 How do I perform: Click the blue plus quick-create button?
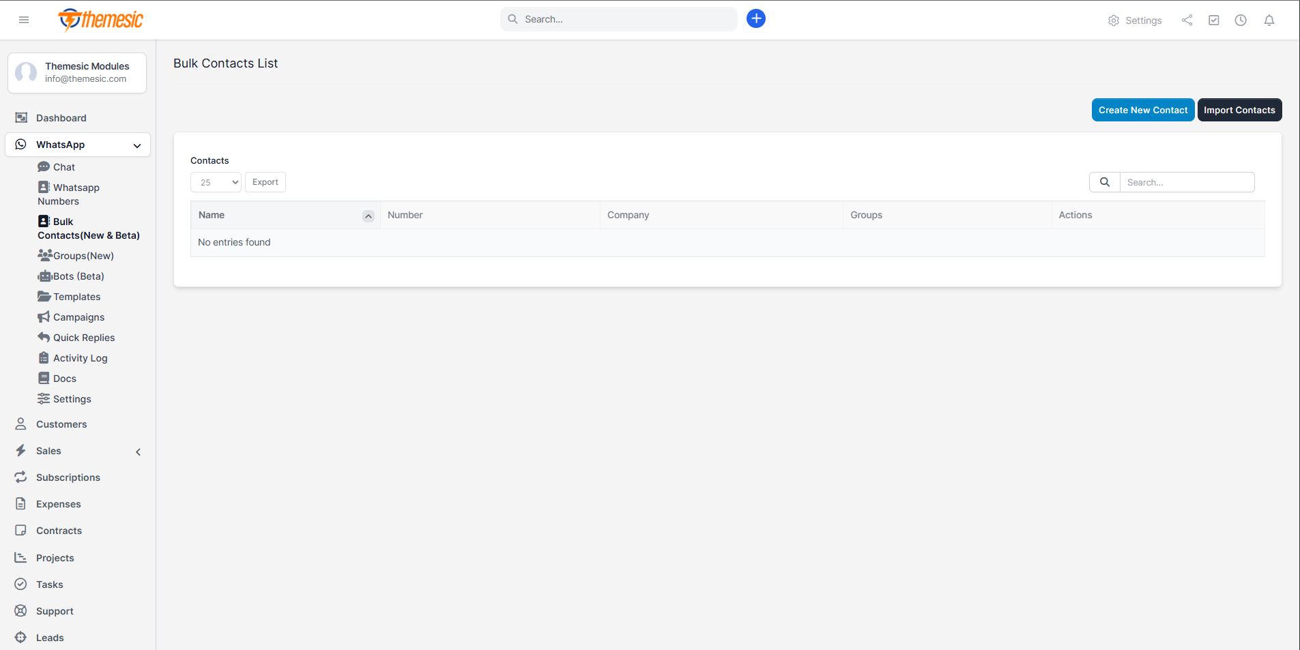tap(755, 18)
